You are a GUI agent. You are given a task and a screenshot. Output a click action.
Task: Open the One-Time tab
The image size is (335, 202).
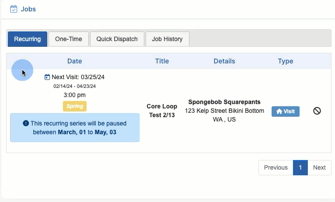69,39
